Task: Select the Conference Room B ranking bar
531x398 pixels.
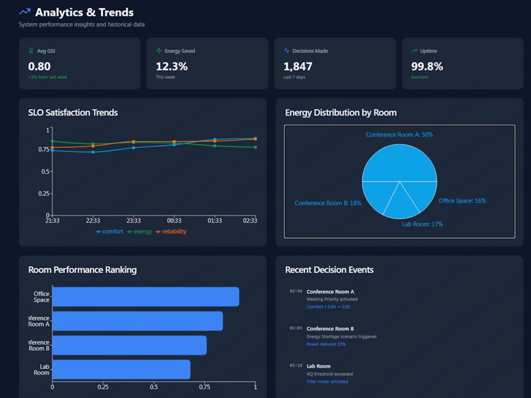Action: point(129,345)
